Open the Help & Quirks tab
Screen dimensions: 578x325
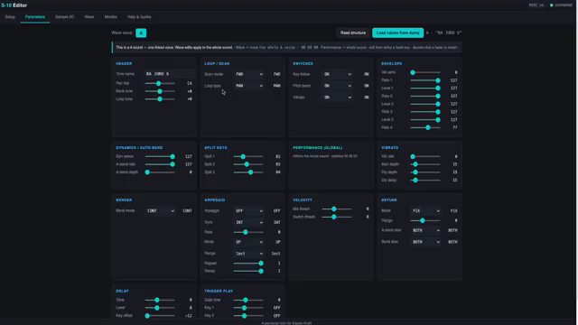(139, 17)
